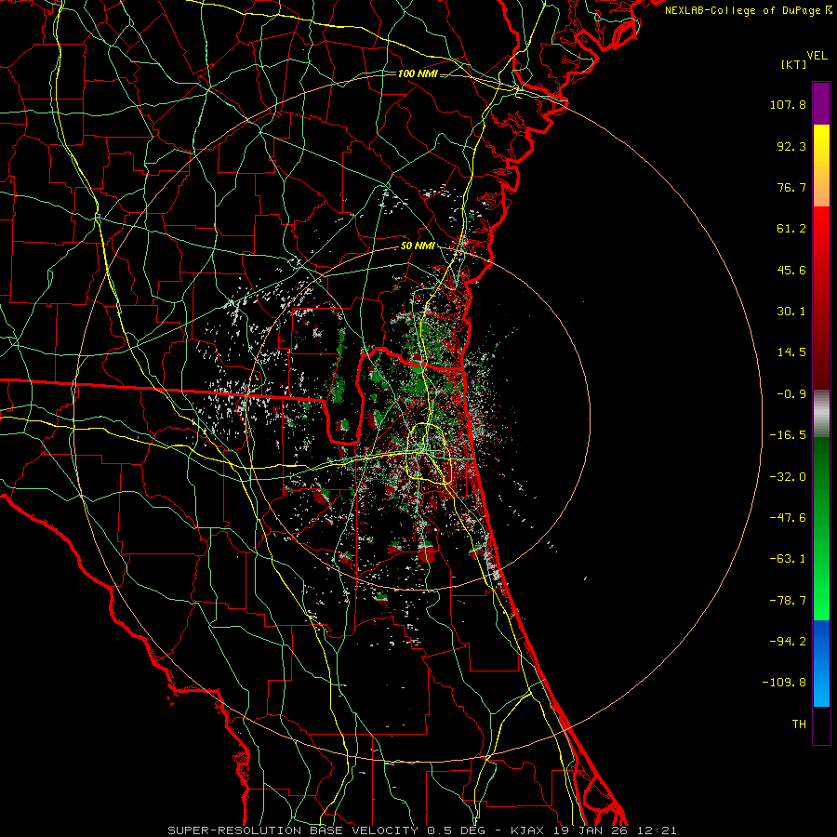Viewport: 837px width, 837px height.
Task: Click the TH threshold label in legend
Action: pos(799,724)
